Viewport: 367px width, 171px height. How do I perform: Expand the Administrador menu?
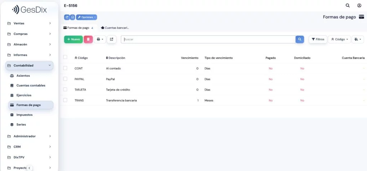tap(29, 136)
